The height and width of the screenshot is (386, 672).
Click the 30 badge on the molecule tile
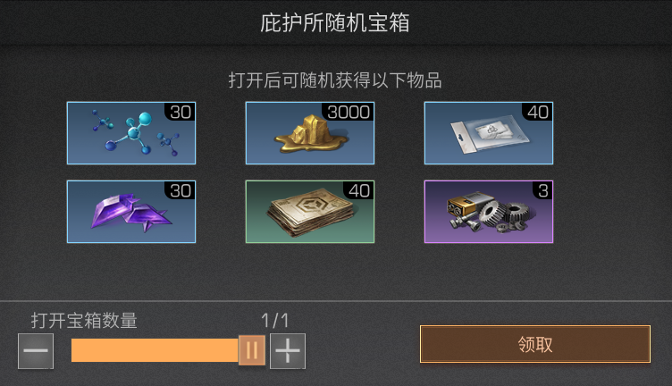tap(180, 112)
